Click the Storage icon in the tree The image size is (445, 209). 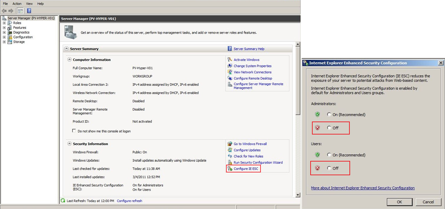(x=9, y=42)
